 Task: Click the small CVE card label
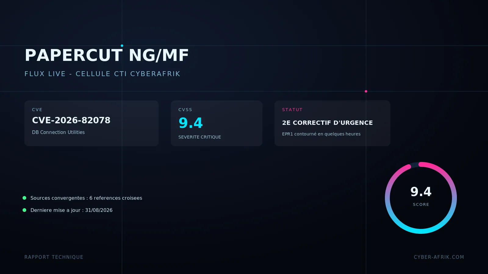pos(37,110)
